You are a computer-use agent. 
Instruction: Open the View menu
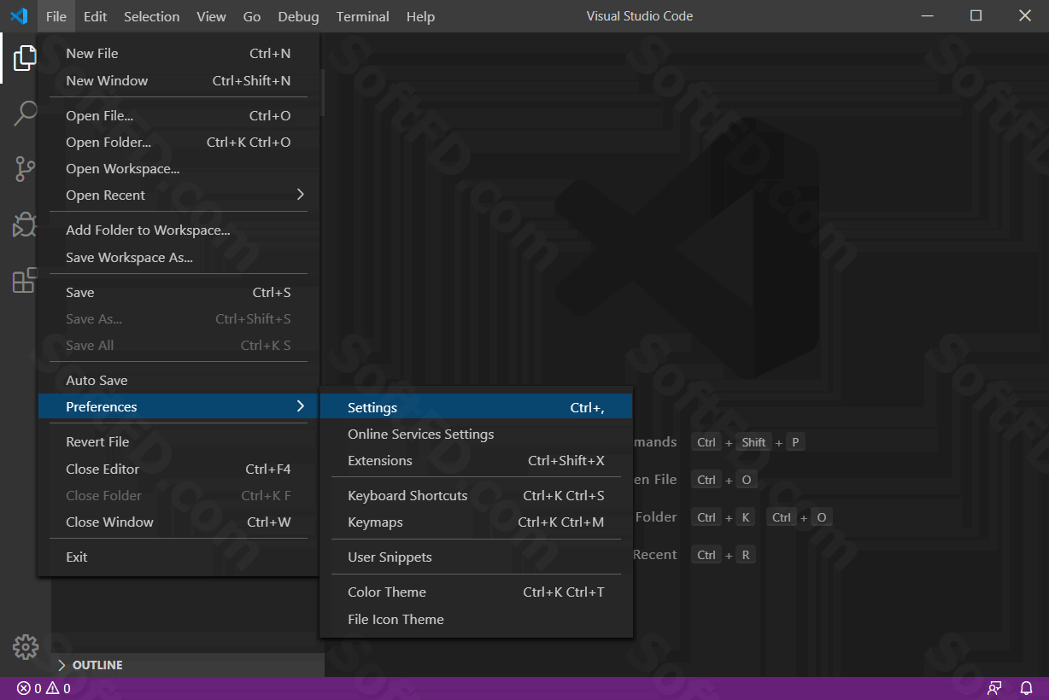point(211,16)
